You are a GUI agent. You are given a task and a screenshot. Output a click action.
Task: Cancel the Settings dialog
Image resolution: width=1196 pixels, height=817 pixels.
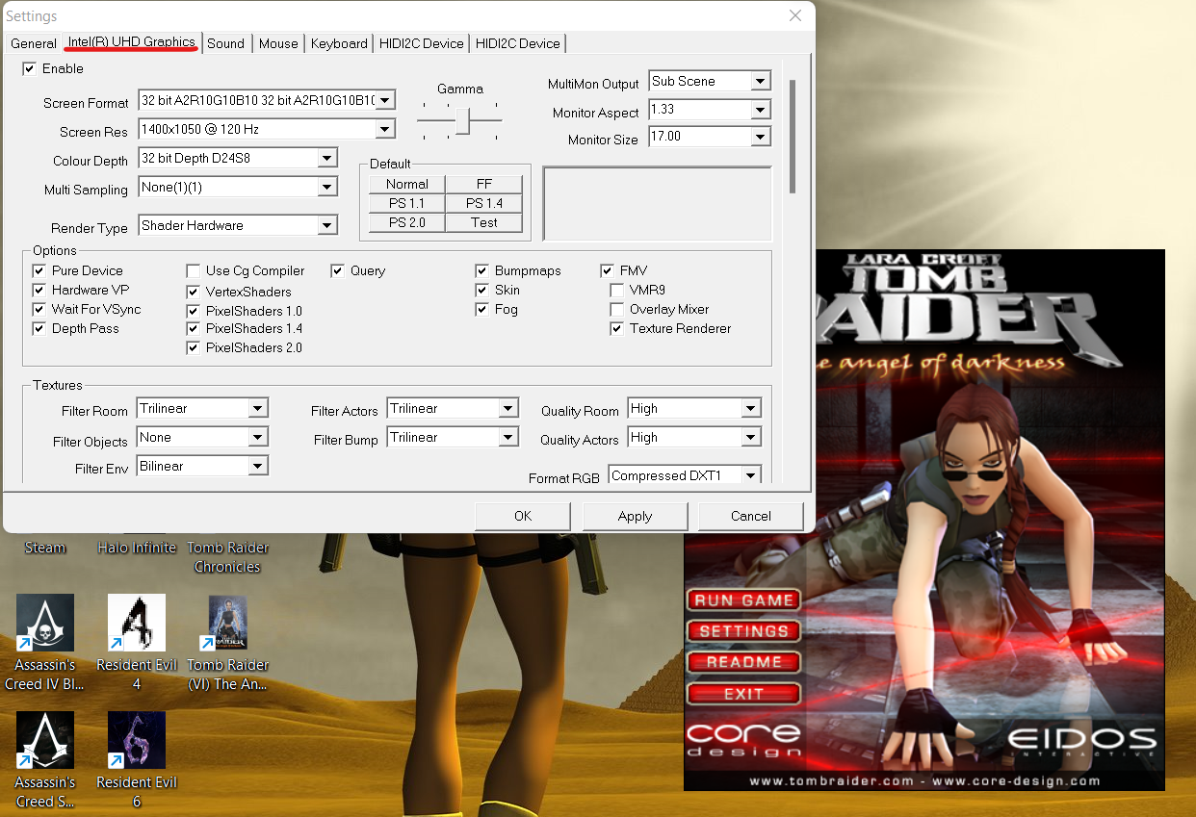pyautogui.click(x=751, y=517)
